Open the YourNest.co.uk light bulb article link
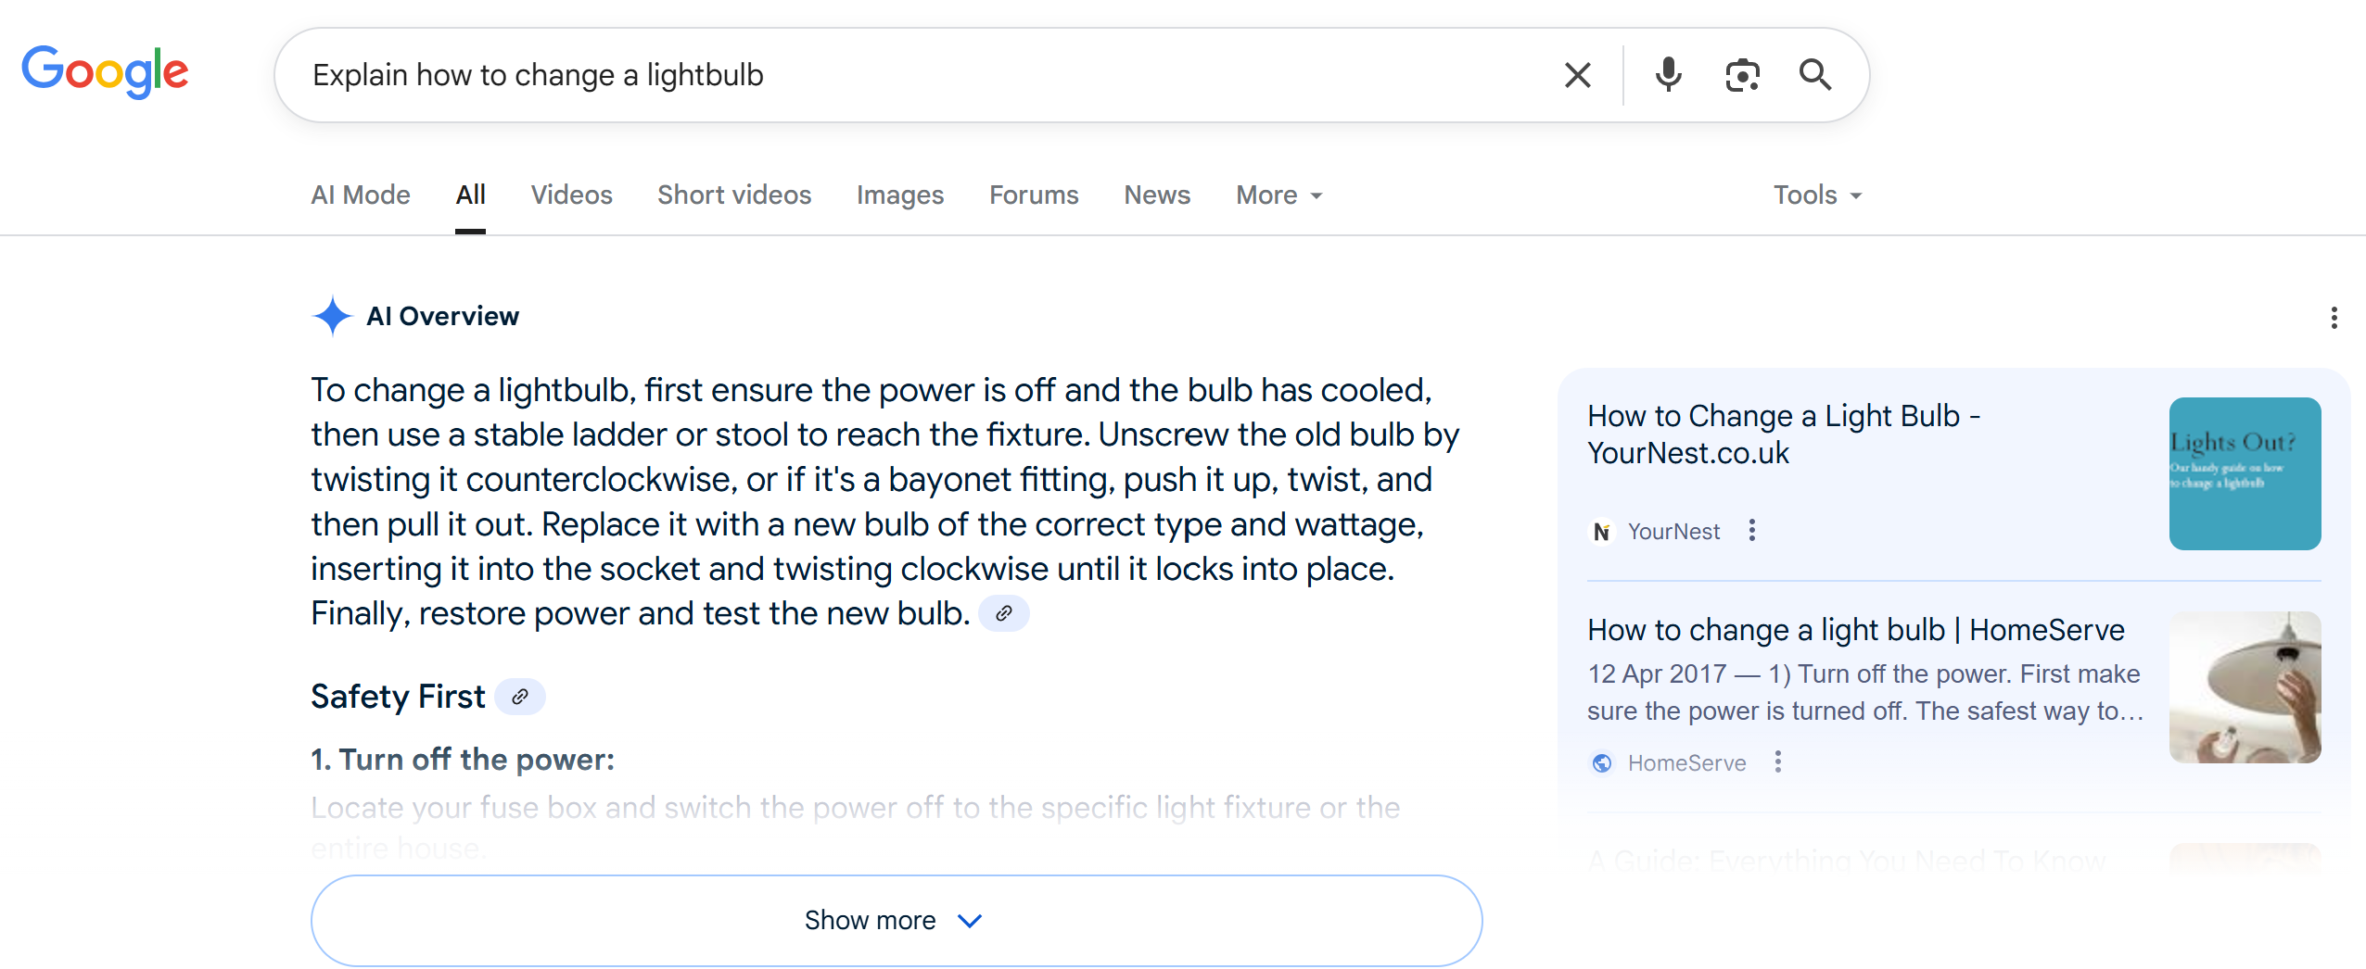The height and width of the screenshot is (969, 2366). [x=1784, y=434]
